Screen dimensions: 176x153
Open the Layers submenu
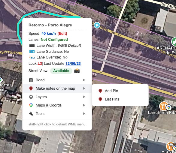pos(57,97)
